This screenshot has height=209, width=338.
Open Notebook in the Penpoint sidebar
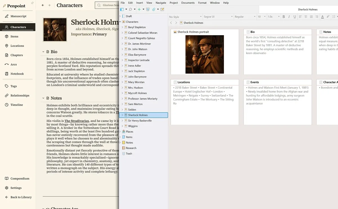pos(17,74)
